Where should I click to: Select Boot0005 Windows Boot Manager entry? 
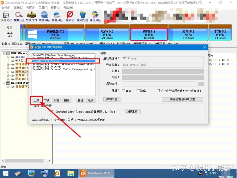point(64,55)
